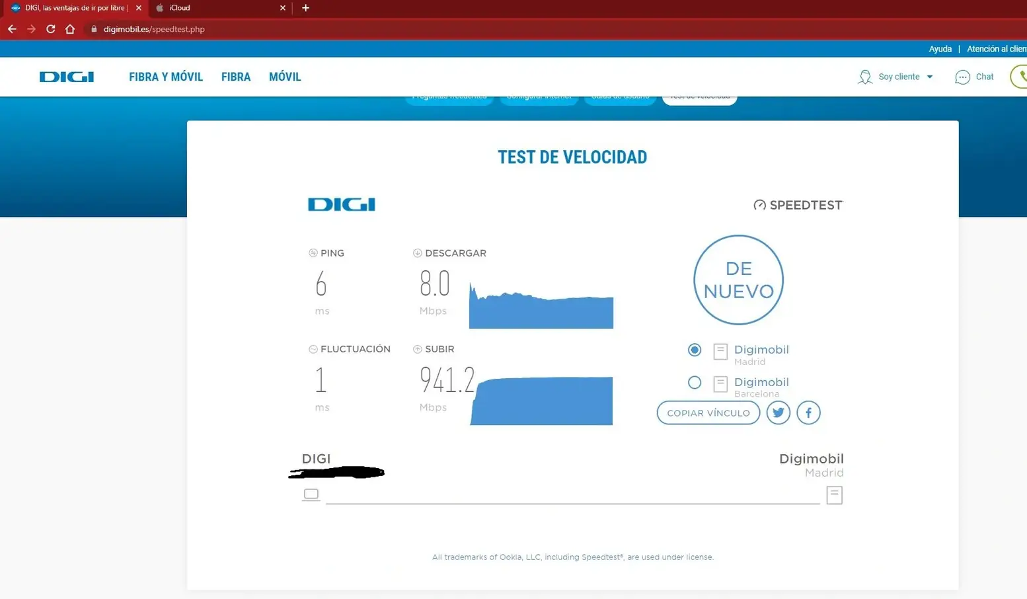Click the Soy cliente user icon
Image resolution: width=1027 pixels, height=599 pixels.
[865, 77]
